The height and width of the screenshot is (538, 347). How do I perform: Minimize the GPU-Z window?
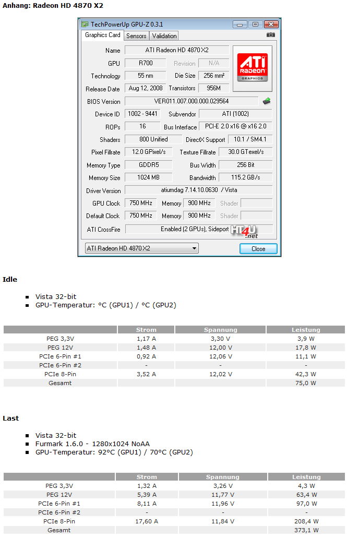(240, 24)
